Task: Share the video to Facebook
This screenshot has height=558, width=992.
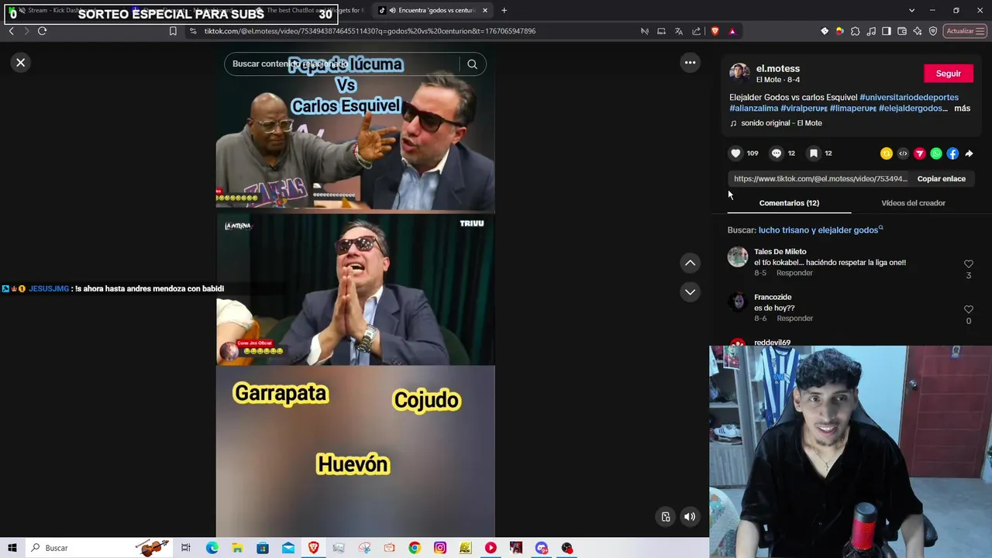Action: [x=952, y=153]
